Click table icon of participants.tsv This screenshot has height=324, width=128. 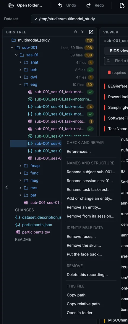tap(18, 232)
